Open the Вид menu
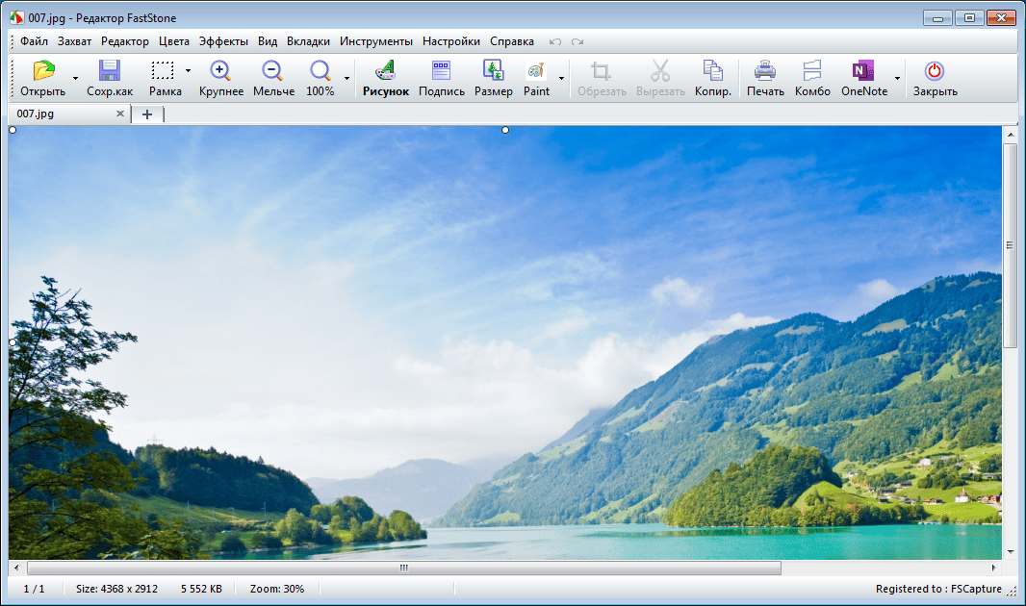 [268, 41]
